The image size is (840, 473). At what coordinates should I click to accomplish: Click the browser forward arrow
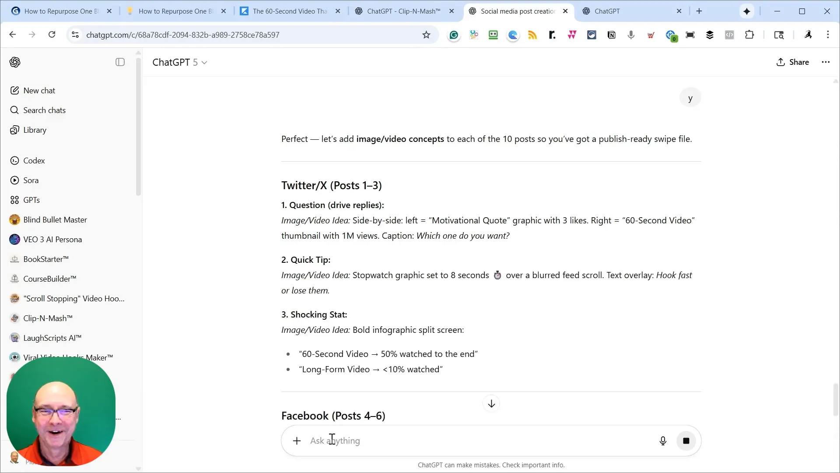pyautogui.click(x=32, y=35)
